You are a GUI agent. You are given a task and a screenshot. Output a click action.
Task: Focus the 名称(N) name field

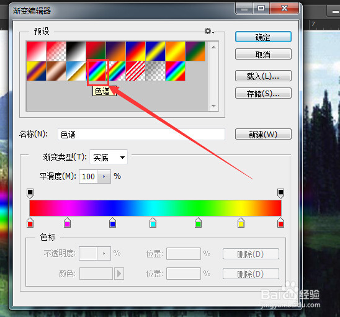[x=141, y=135]
